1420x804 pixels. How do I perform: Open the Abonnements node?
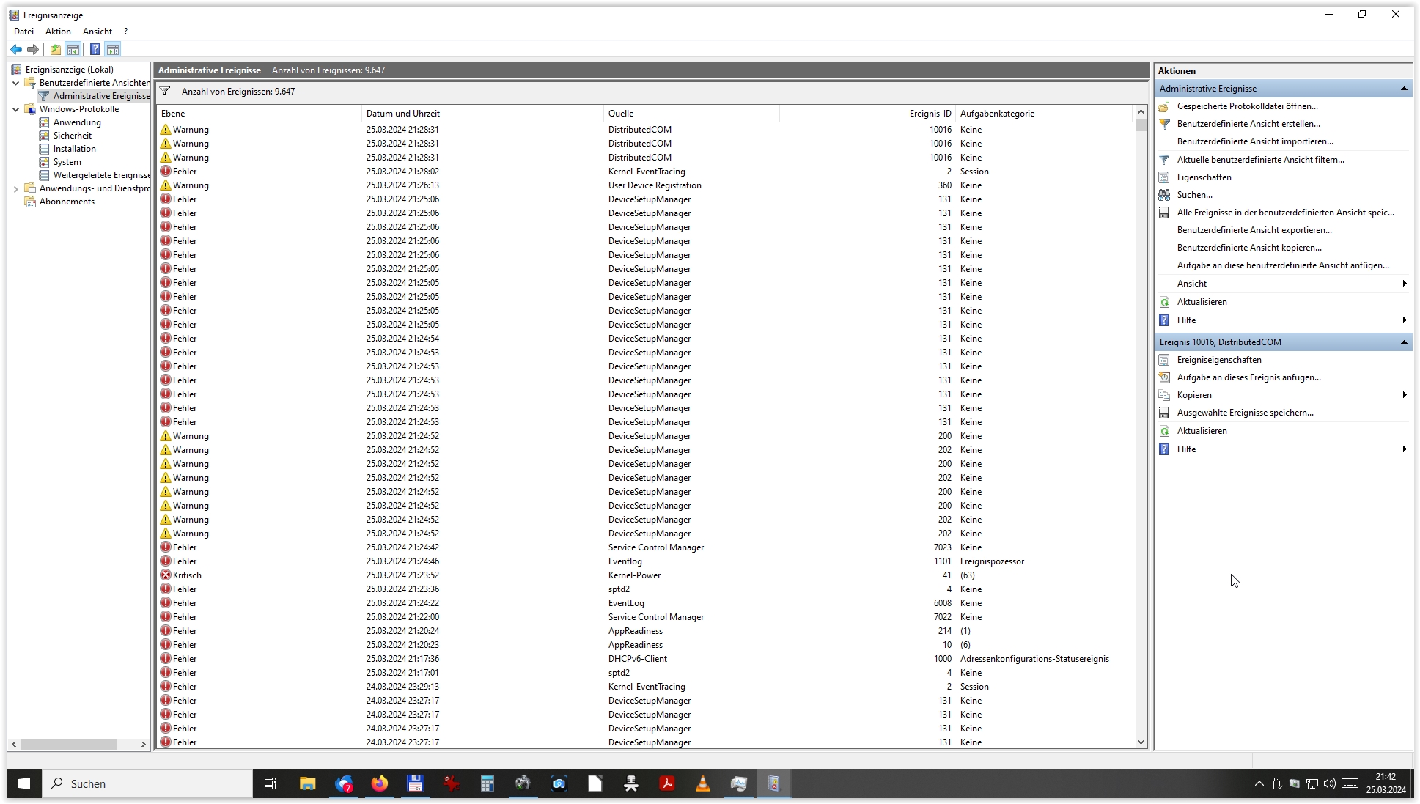[x=67, y=202]
